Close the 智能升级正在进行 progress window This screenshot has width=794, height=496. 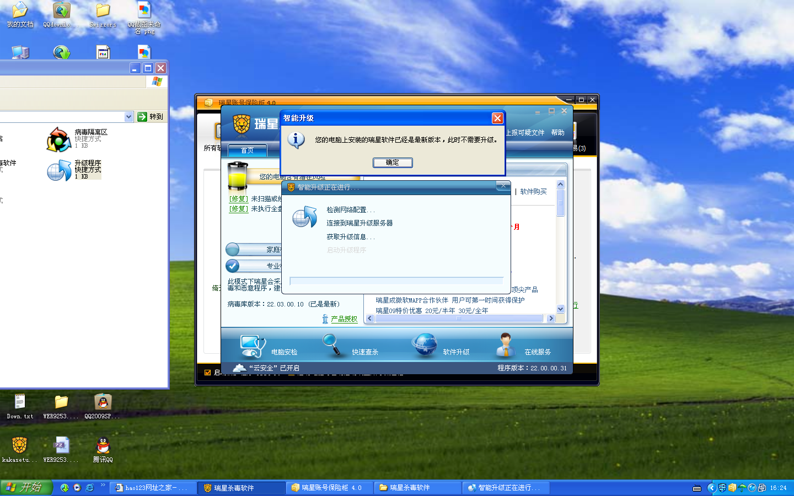(x=503, y=186)
